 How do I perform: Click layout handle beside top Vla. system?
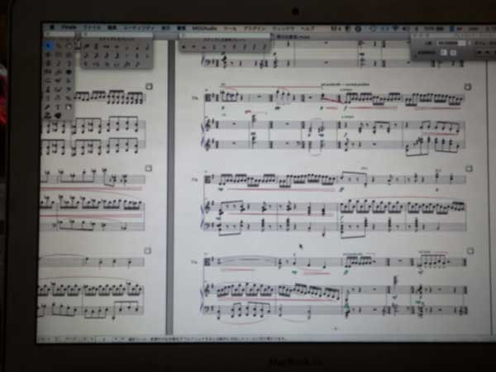coord(468,87)
